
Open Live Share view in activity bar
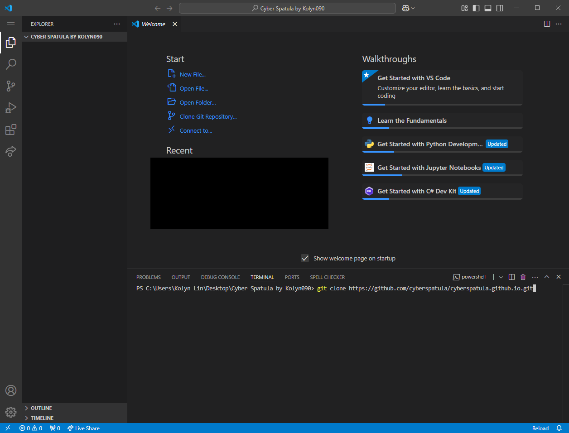[x=11, y=151]
